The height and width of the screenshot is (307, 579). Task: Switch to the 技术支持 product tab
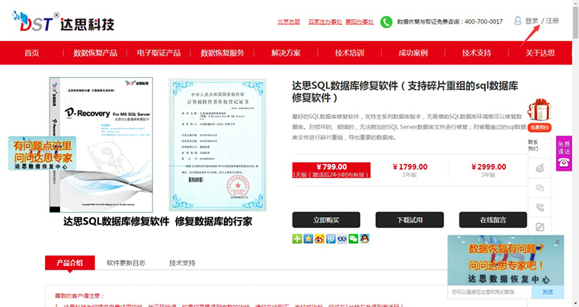[182, 263]
